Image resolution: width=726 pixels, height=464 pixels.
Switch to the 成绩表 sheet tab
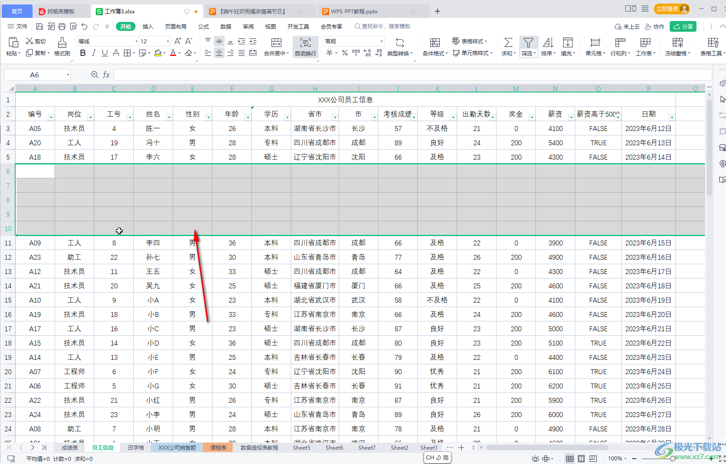69,447
